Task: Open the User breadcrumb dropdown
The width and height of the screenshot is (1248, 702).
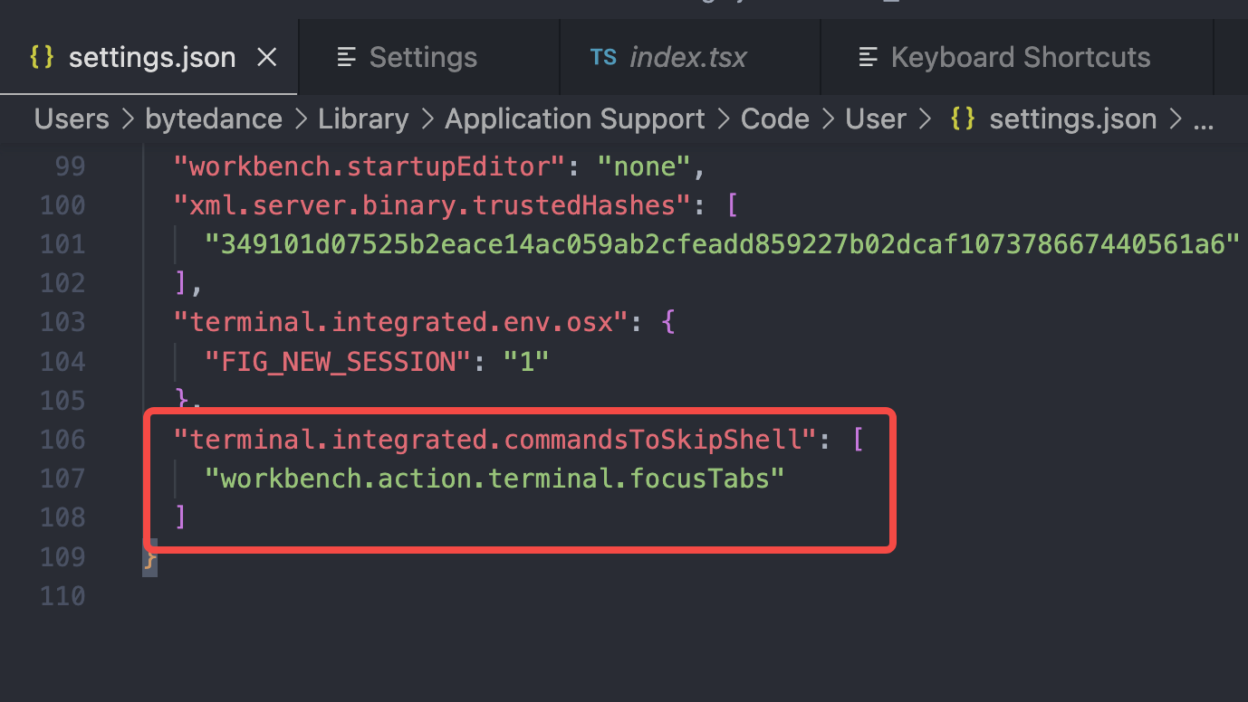Action: (x=875, y=119)
